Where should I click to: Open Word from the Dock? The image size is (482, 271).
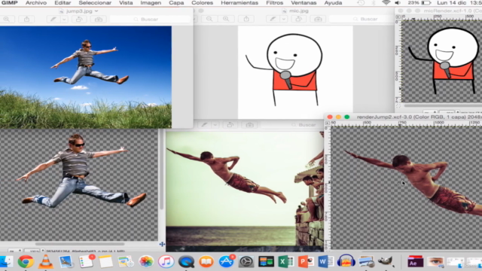[x=326, y=262]
